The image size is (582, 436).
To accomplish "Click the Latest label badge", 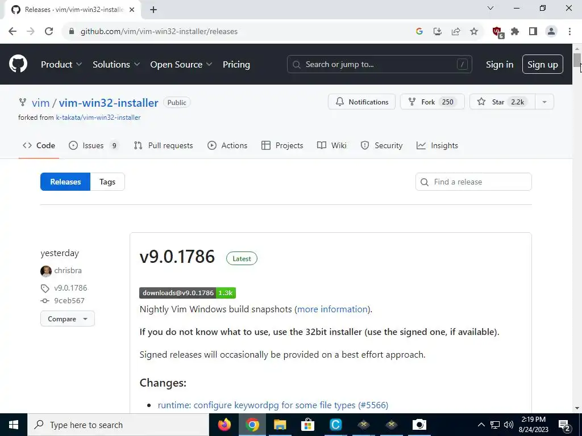I will [242, 259].
